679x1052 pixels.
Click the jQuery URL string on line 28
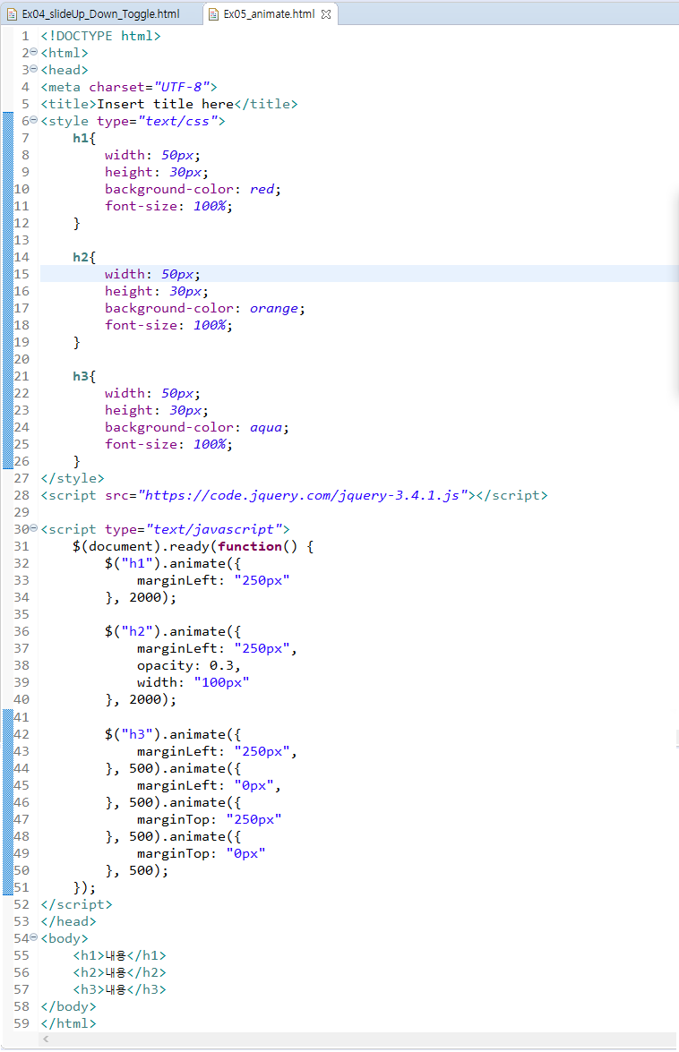(x=303, y=495)
